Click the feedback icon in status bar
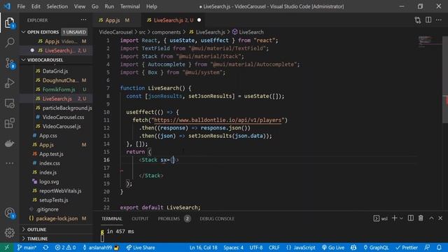Viewport: 448px width, 252px height. [427, 247]
